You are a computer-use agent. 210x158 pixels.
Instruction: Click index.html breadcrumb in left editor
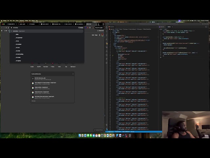pos(112,29)
